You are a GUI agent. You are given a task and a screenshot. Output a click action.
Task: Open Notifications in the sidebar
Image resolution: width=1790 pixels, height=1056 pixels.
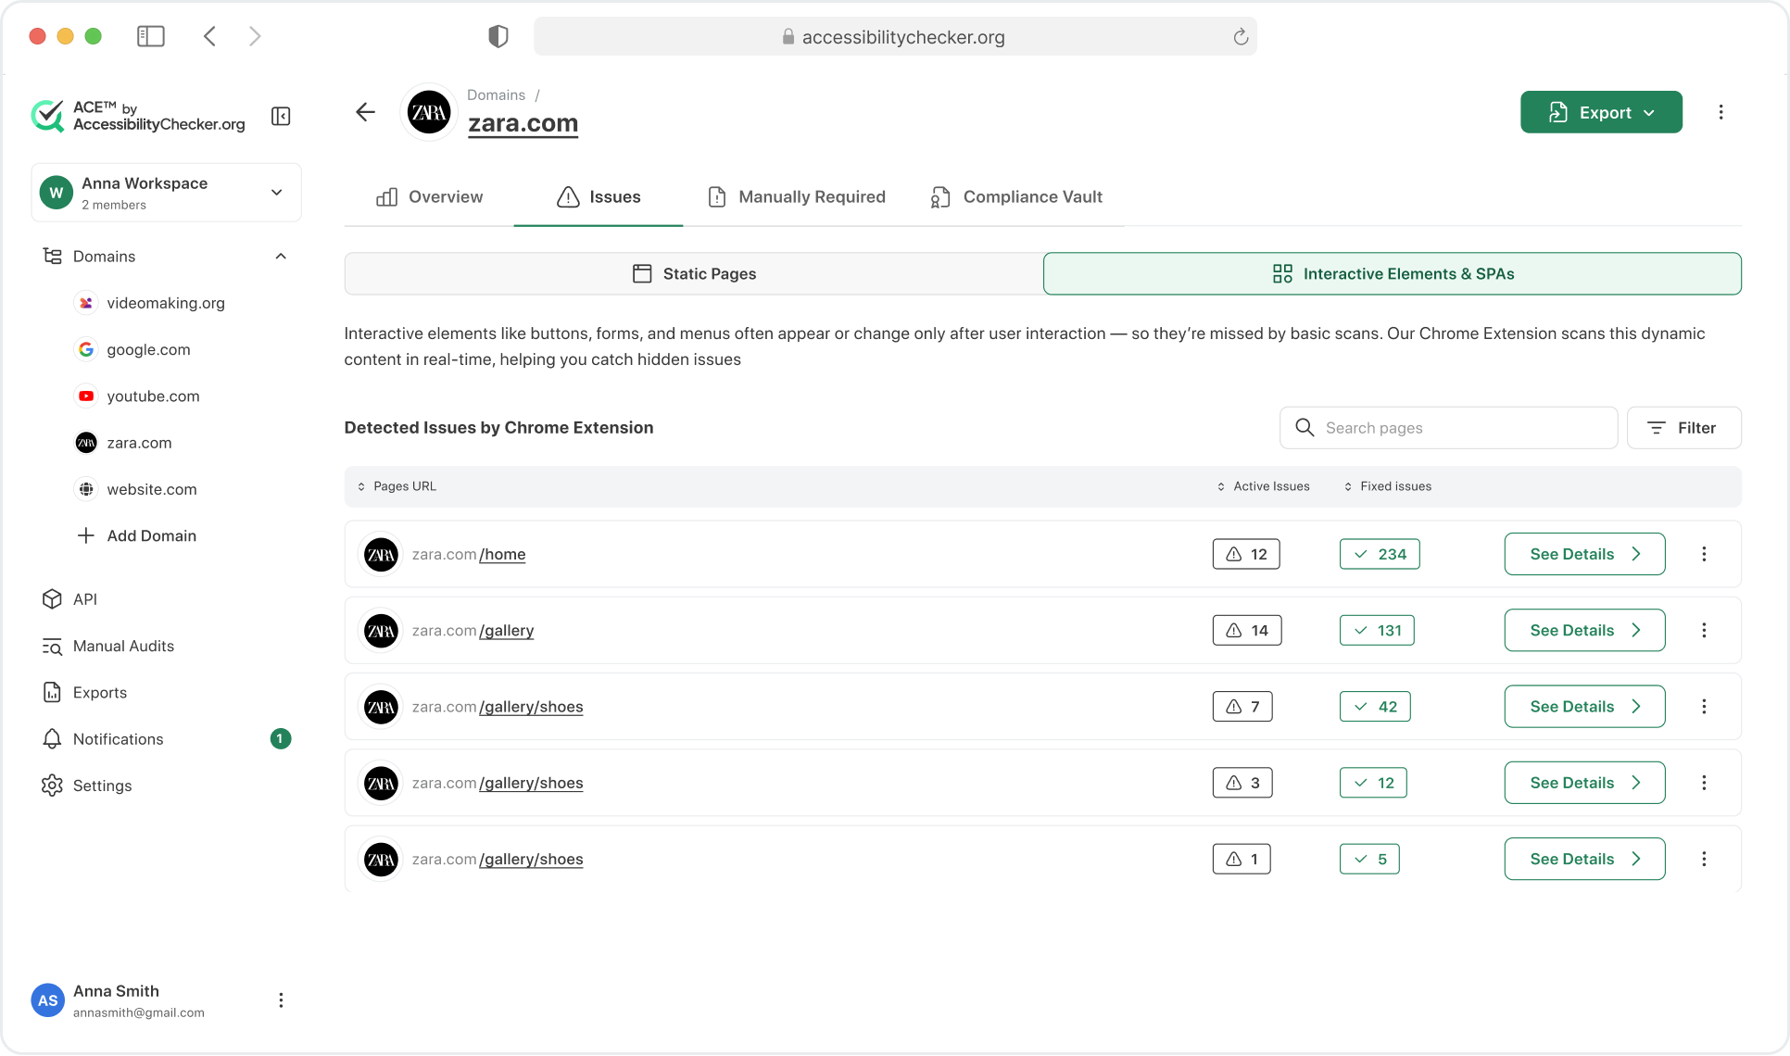167,738
